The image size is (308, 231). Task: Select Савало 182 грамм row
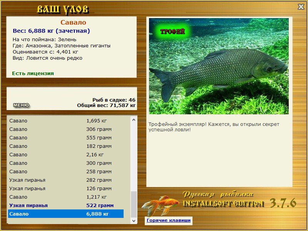point(66,146)
